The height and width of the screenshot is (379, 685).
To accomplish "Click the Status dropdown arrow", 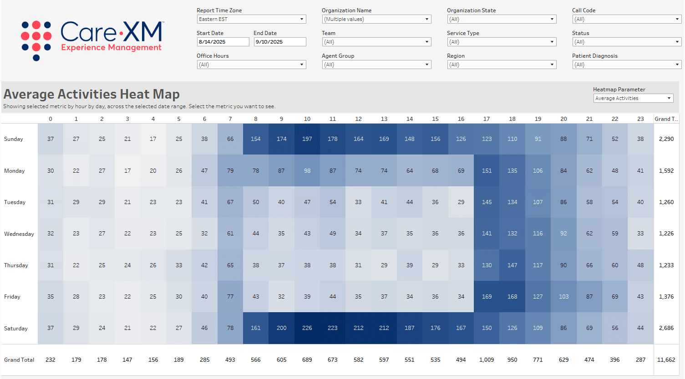I will coord(677,42).
